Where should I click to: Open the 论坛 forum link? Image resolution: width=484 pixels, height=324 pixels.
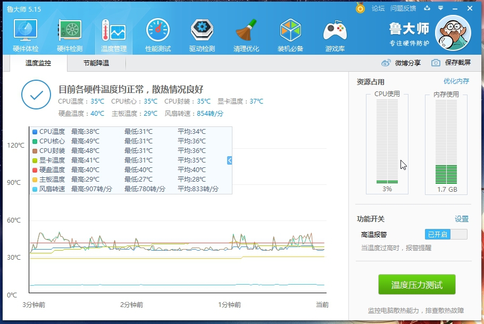(x=378, y=8)
